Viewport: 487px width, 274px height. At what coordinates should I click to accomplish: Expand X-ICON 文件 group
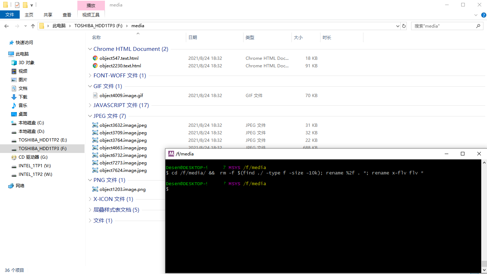(x=90, y=199)
